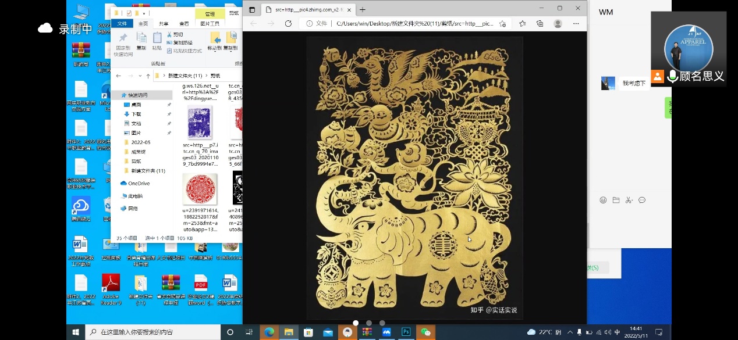Click the Edge browser refresh button

288,24
